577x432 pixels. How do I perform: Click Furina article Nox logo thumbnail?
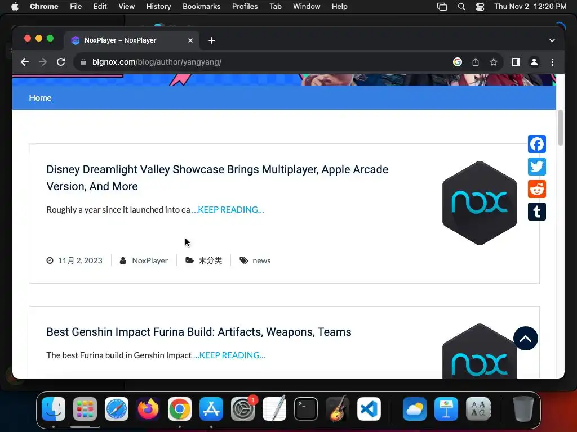[480, 351]
